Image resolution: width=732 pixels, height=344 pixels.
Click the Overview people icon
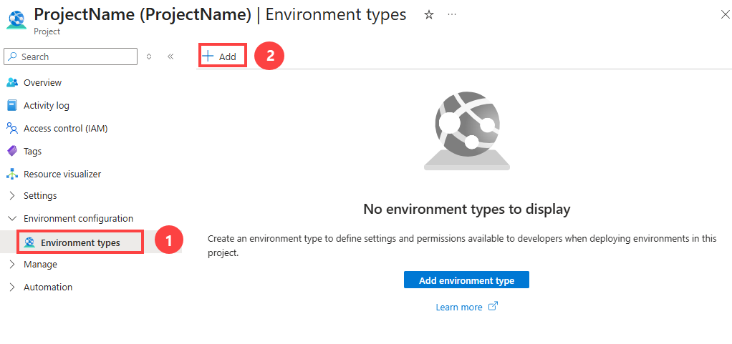12,82
